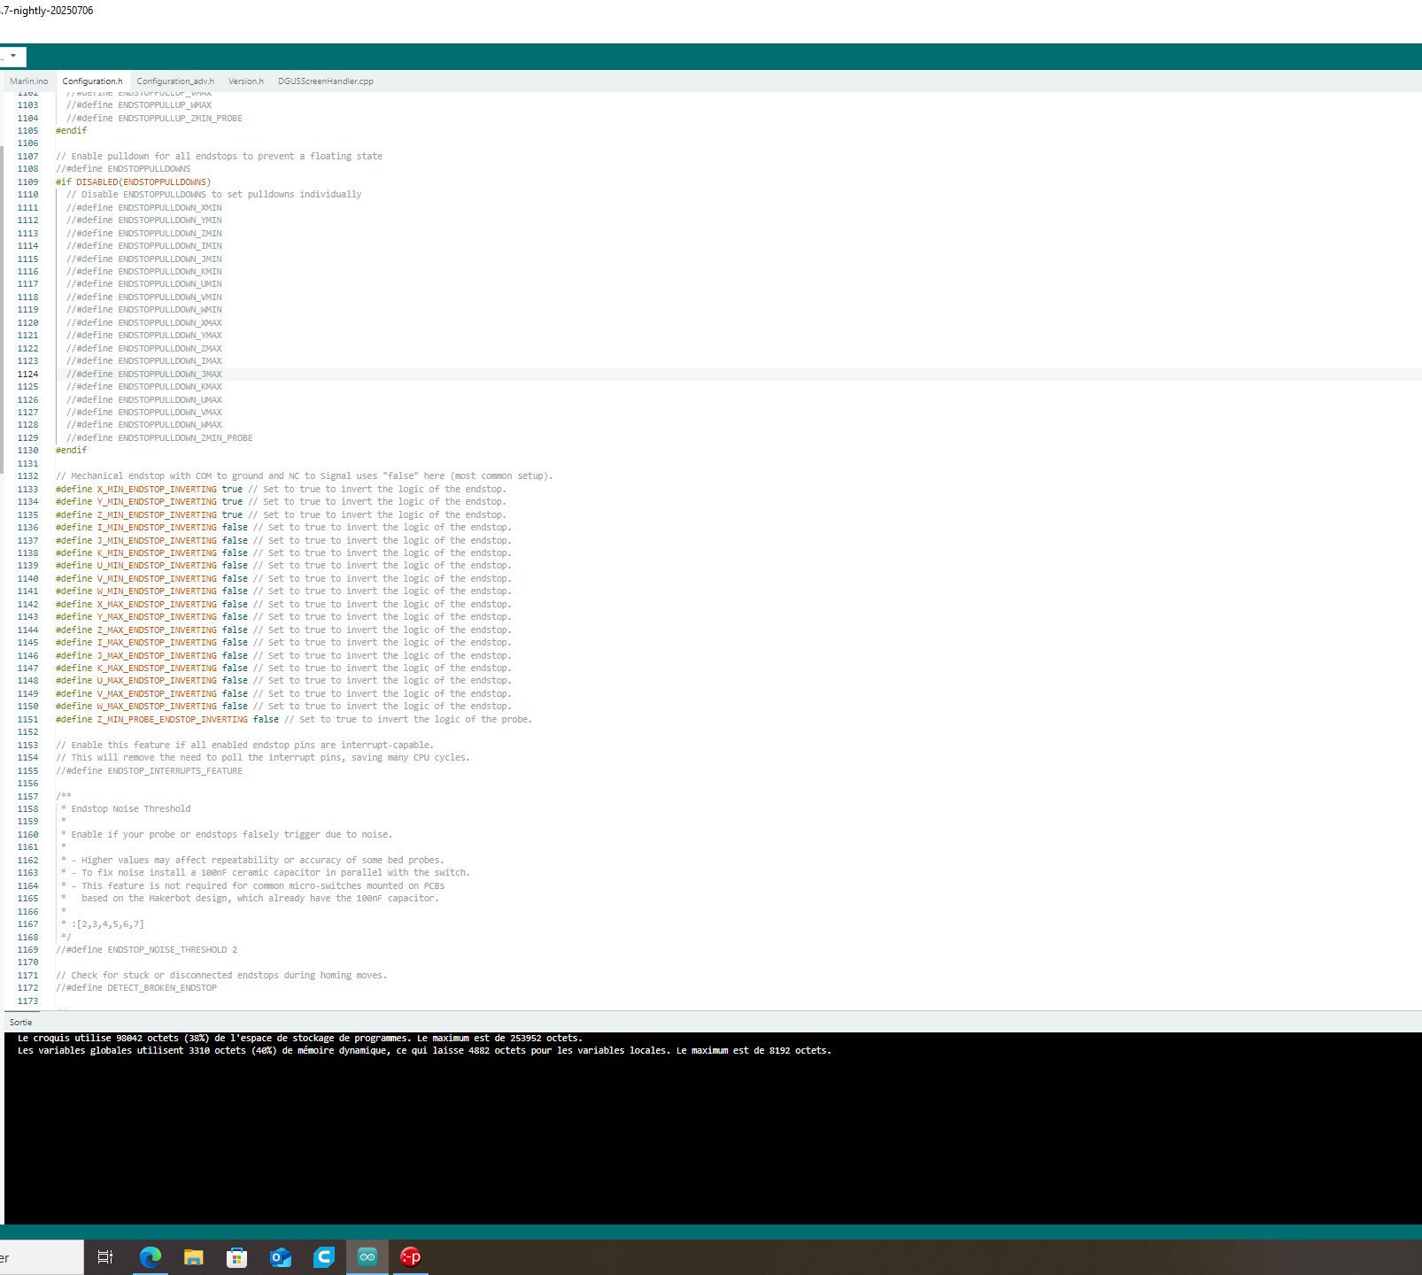The height and width of the screenshot is (1275, 1422).
Task: Open the Arduino IDE taskbar icon
Action: pyautogui.click(x=367, y=1256)
